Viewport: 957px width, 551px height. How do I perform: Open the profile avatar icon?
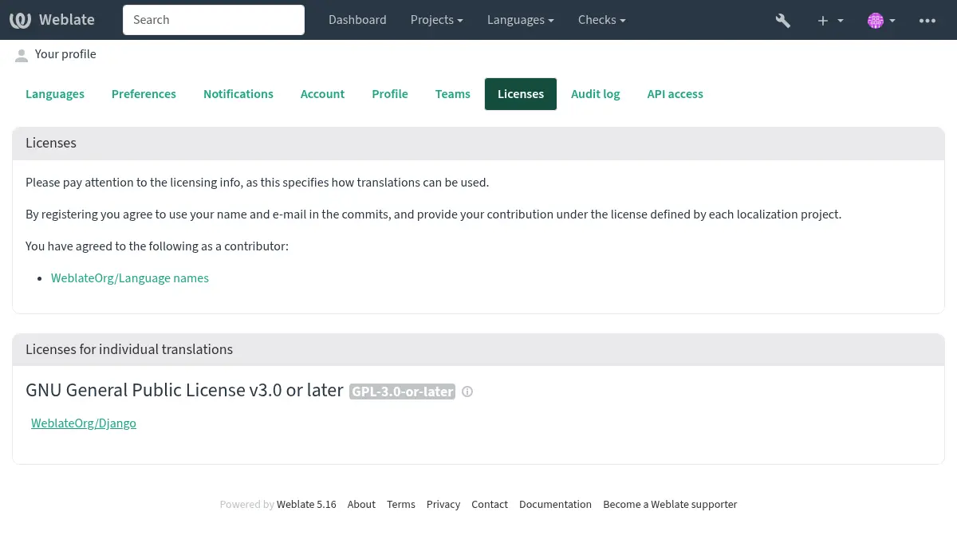tap(876, 20)
